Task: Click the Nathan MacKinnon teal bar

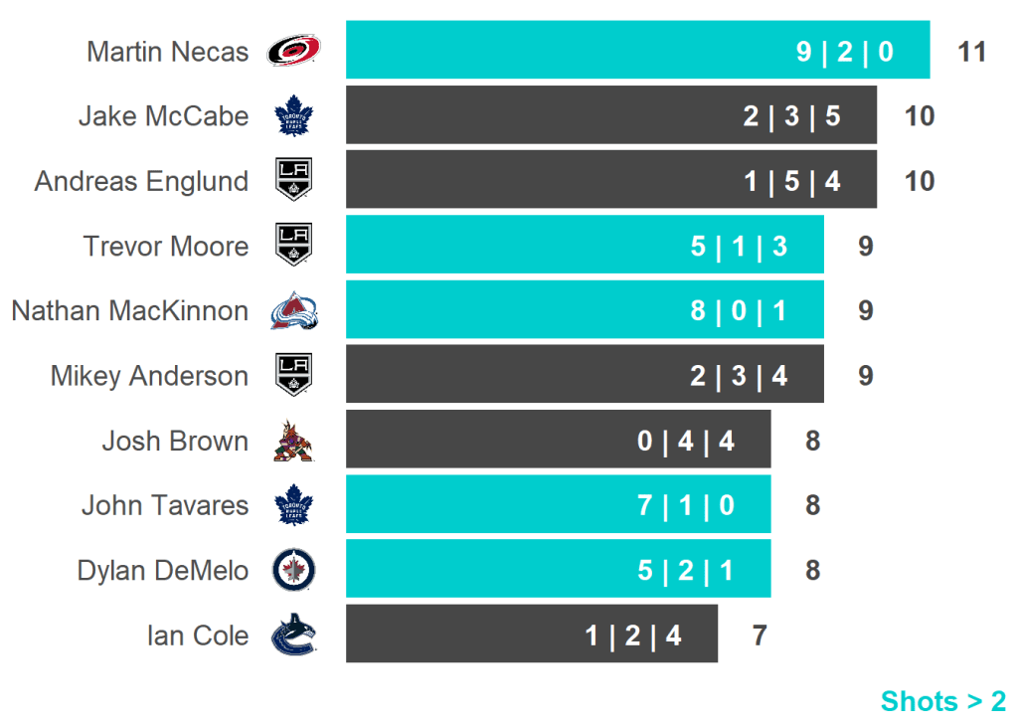Action: pos(585,311)
